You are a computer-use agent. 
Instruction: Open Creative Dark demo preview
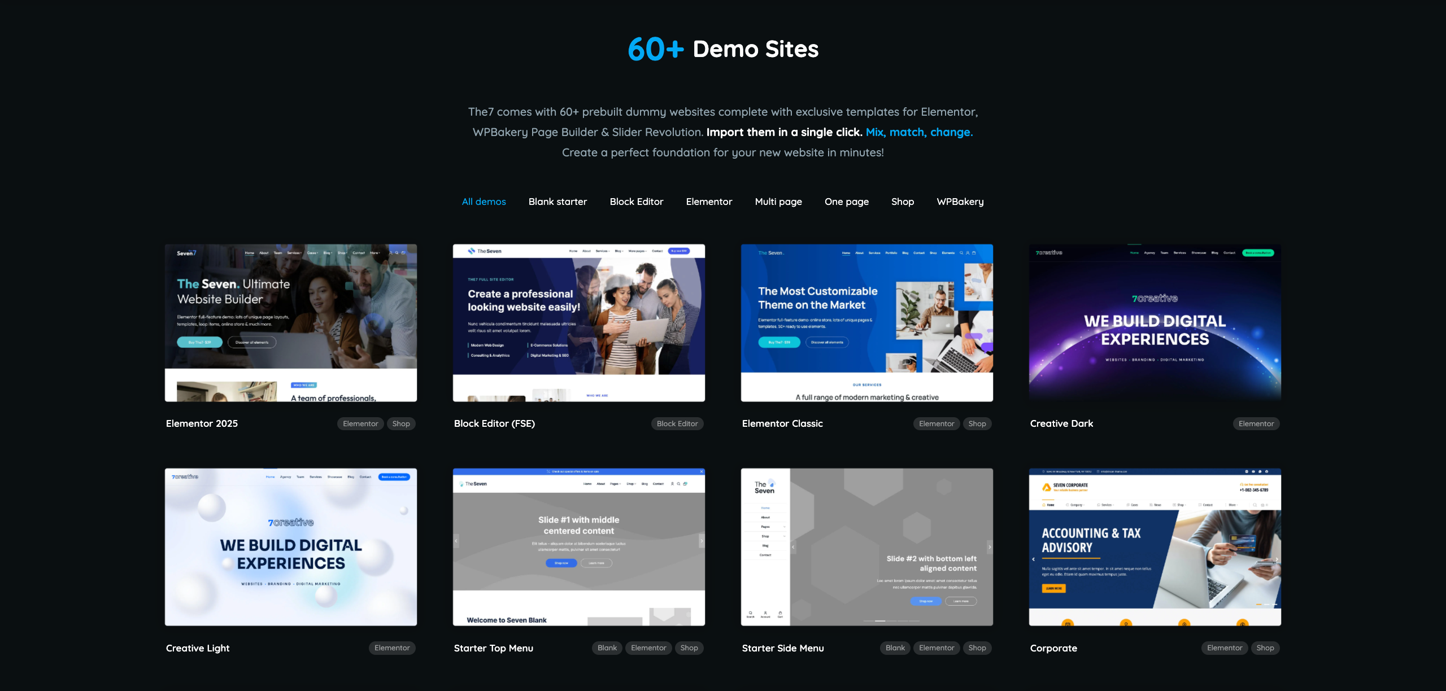1155,322
